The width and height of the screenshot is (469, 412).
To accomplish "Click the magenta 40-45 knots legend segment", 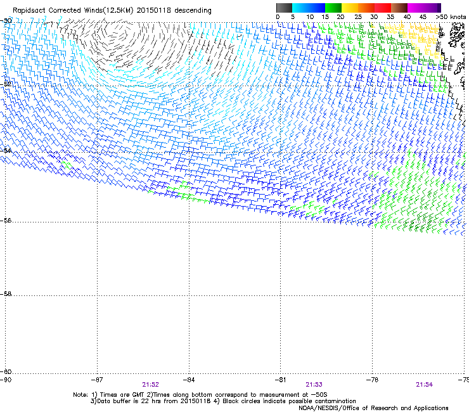I will click(416, 8).
